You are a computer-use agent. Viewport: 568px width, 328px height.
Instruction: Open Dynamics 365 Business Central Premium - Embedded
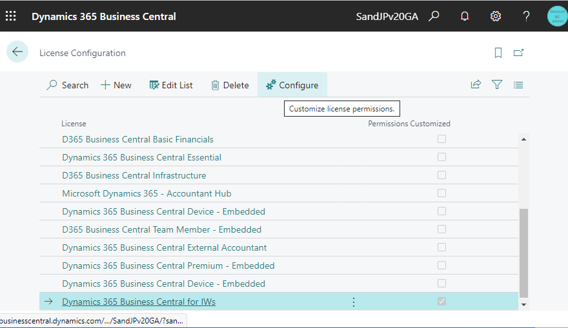pyautogui.click(x=168, y=265)
